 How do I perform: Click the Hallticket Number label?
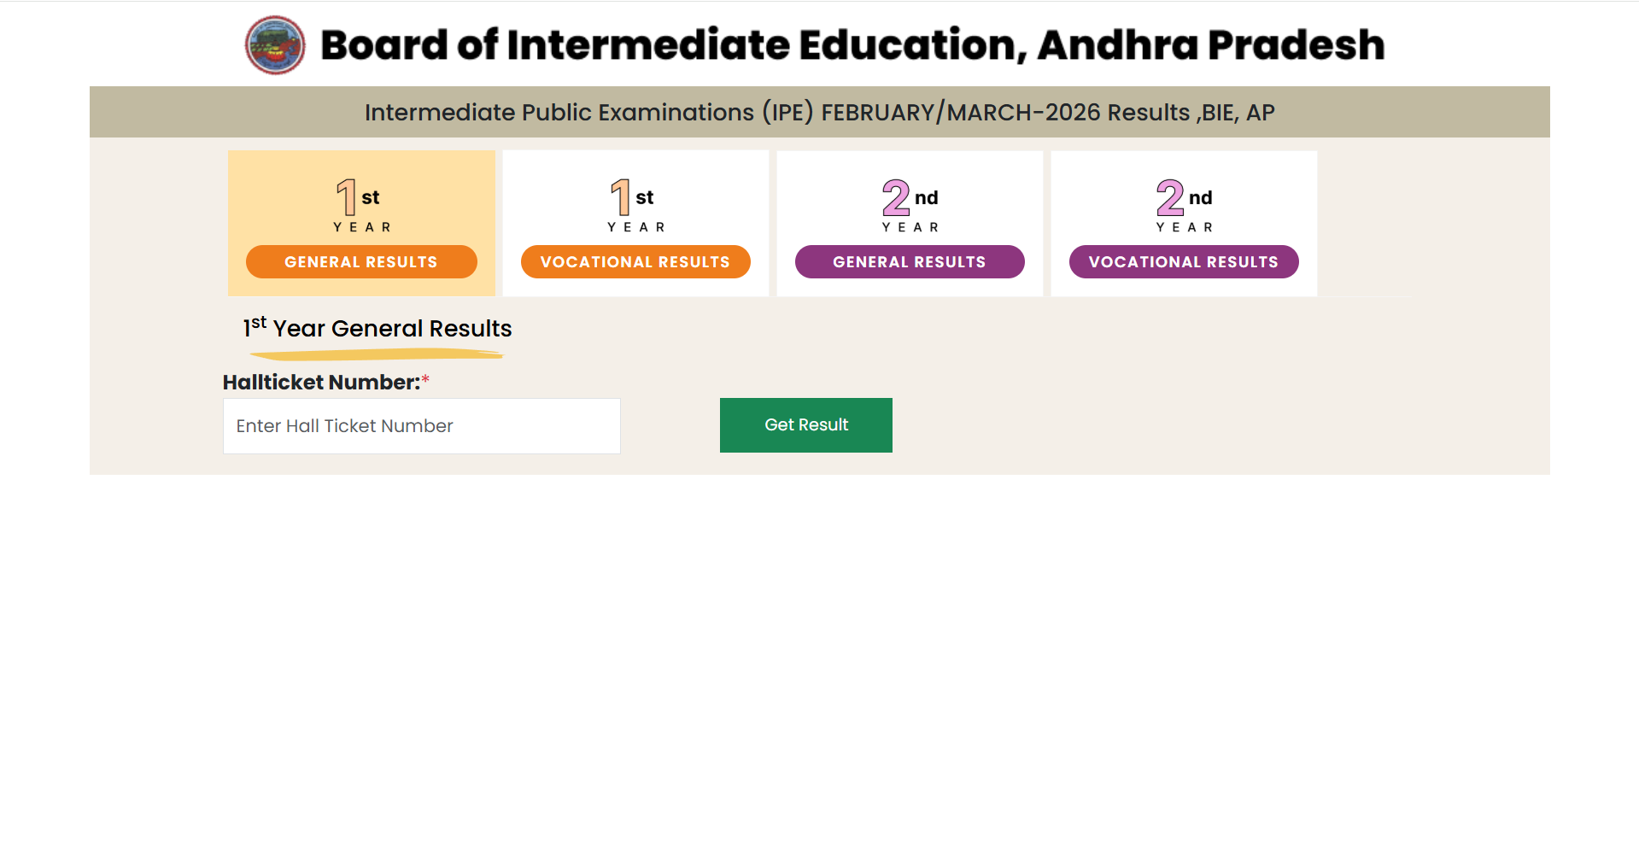pyautogui.click(x=321, y=383)
